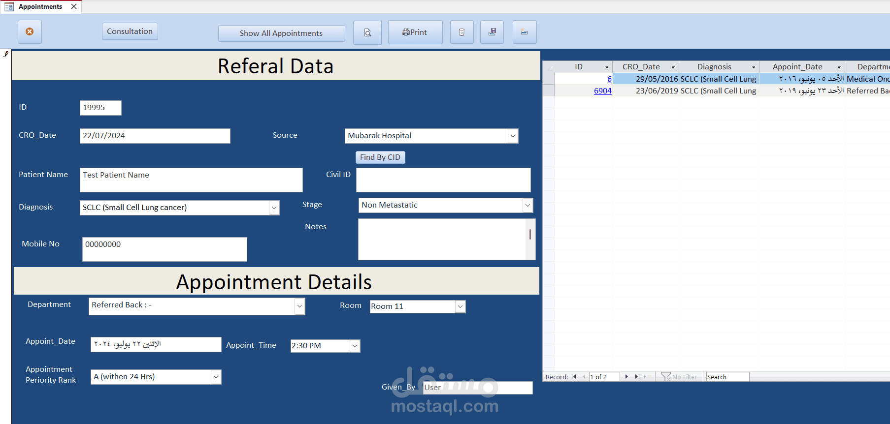Click the current record number box
The height and width of the screenshot is (424, 890).
click(x=604, y=377)
